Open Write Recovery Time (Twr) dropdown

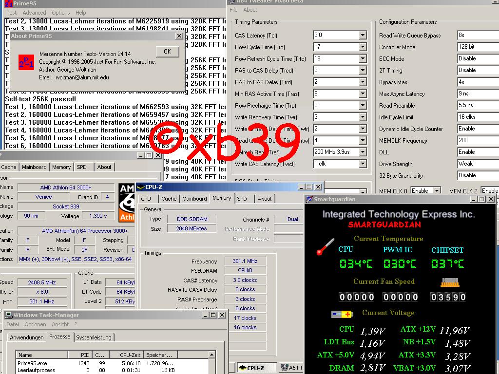pos(363,117)
